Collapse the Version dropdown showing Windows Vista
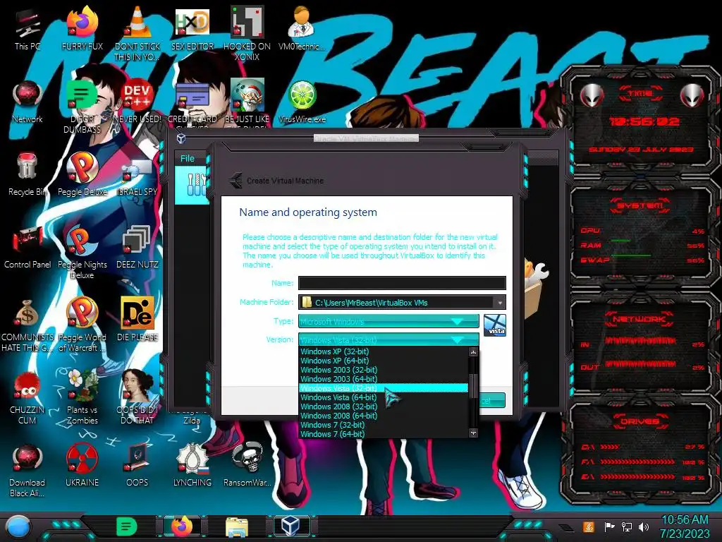Screen dimensions: 722x542 [x=388, y=339]
